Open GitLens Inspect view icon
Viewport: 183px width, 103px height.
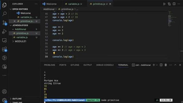pyautogui.click(x=4, y=67)
